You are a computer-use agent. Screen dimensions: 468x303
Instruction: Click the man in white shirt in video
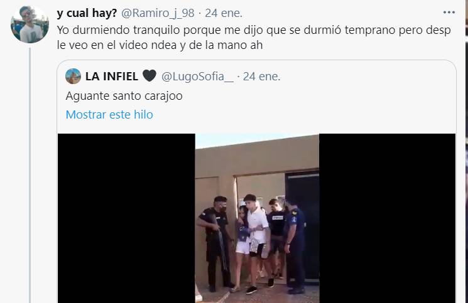(x=258, y=243)
